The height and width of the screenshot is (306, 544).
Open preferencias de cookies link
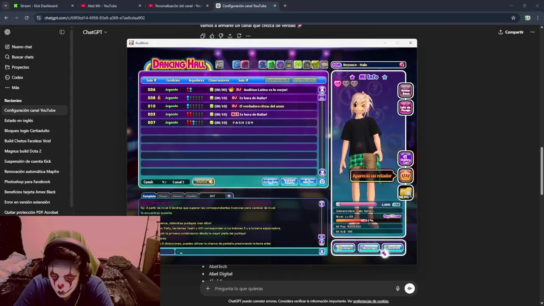(x=371, y=301)
